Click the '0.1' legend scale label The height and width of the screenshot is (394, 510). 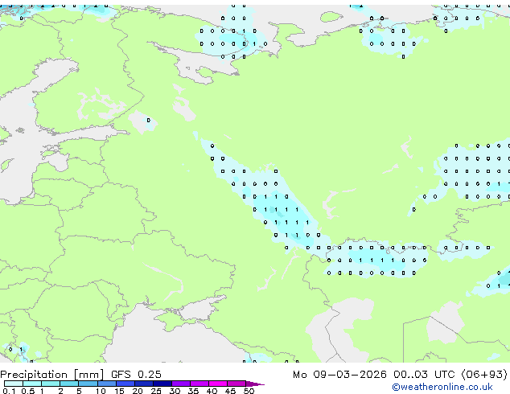[x=9, y=391]
